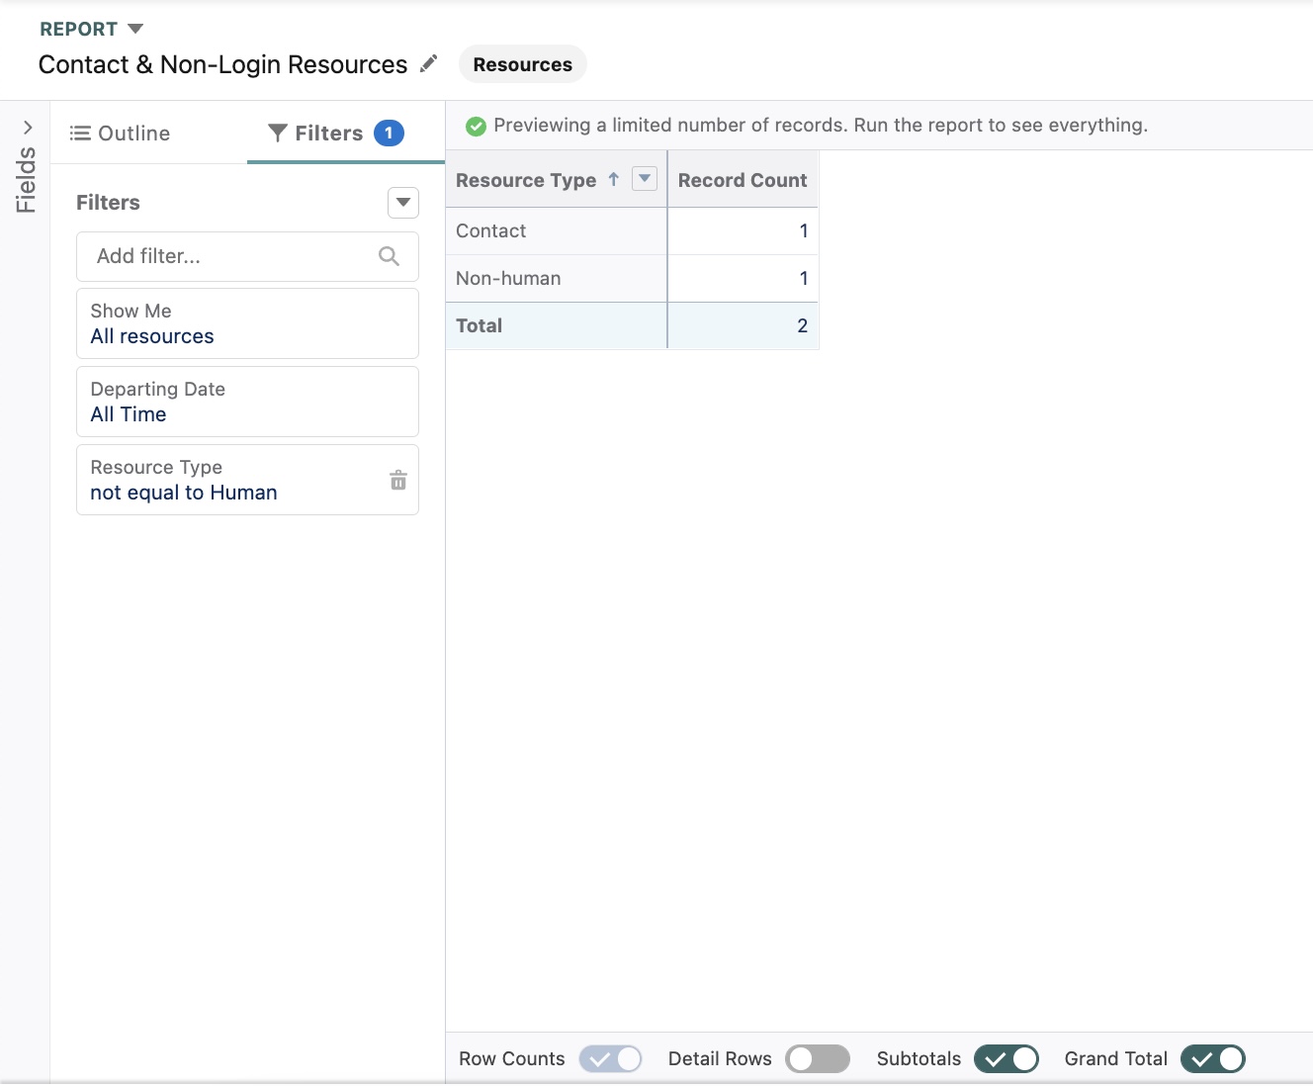Click the search magnifier in Add filter
Viewport: 1313px width, 1086px height.
tap(390, 256)
